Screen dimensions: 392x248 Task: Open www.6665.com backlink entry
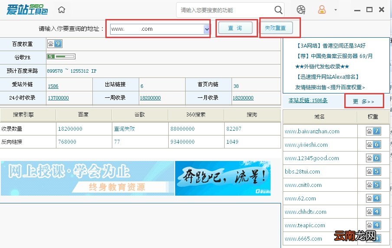pyautogui.click(x=304, y=239)
